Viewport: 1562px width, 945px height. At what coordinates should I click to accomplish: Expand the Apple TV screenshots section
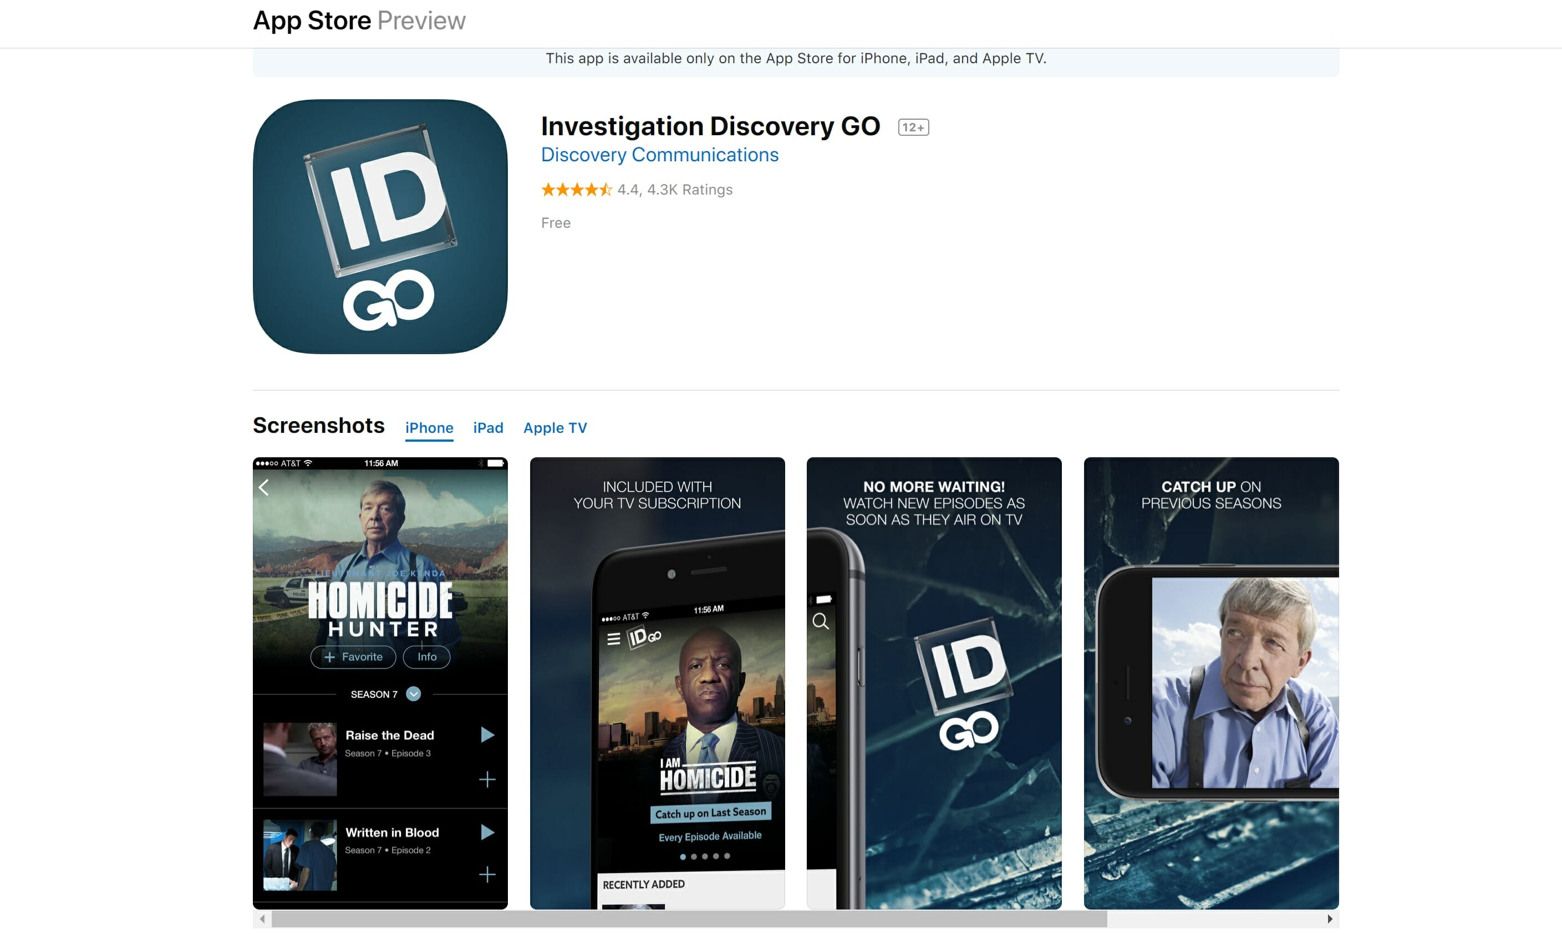(553, 427)
